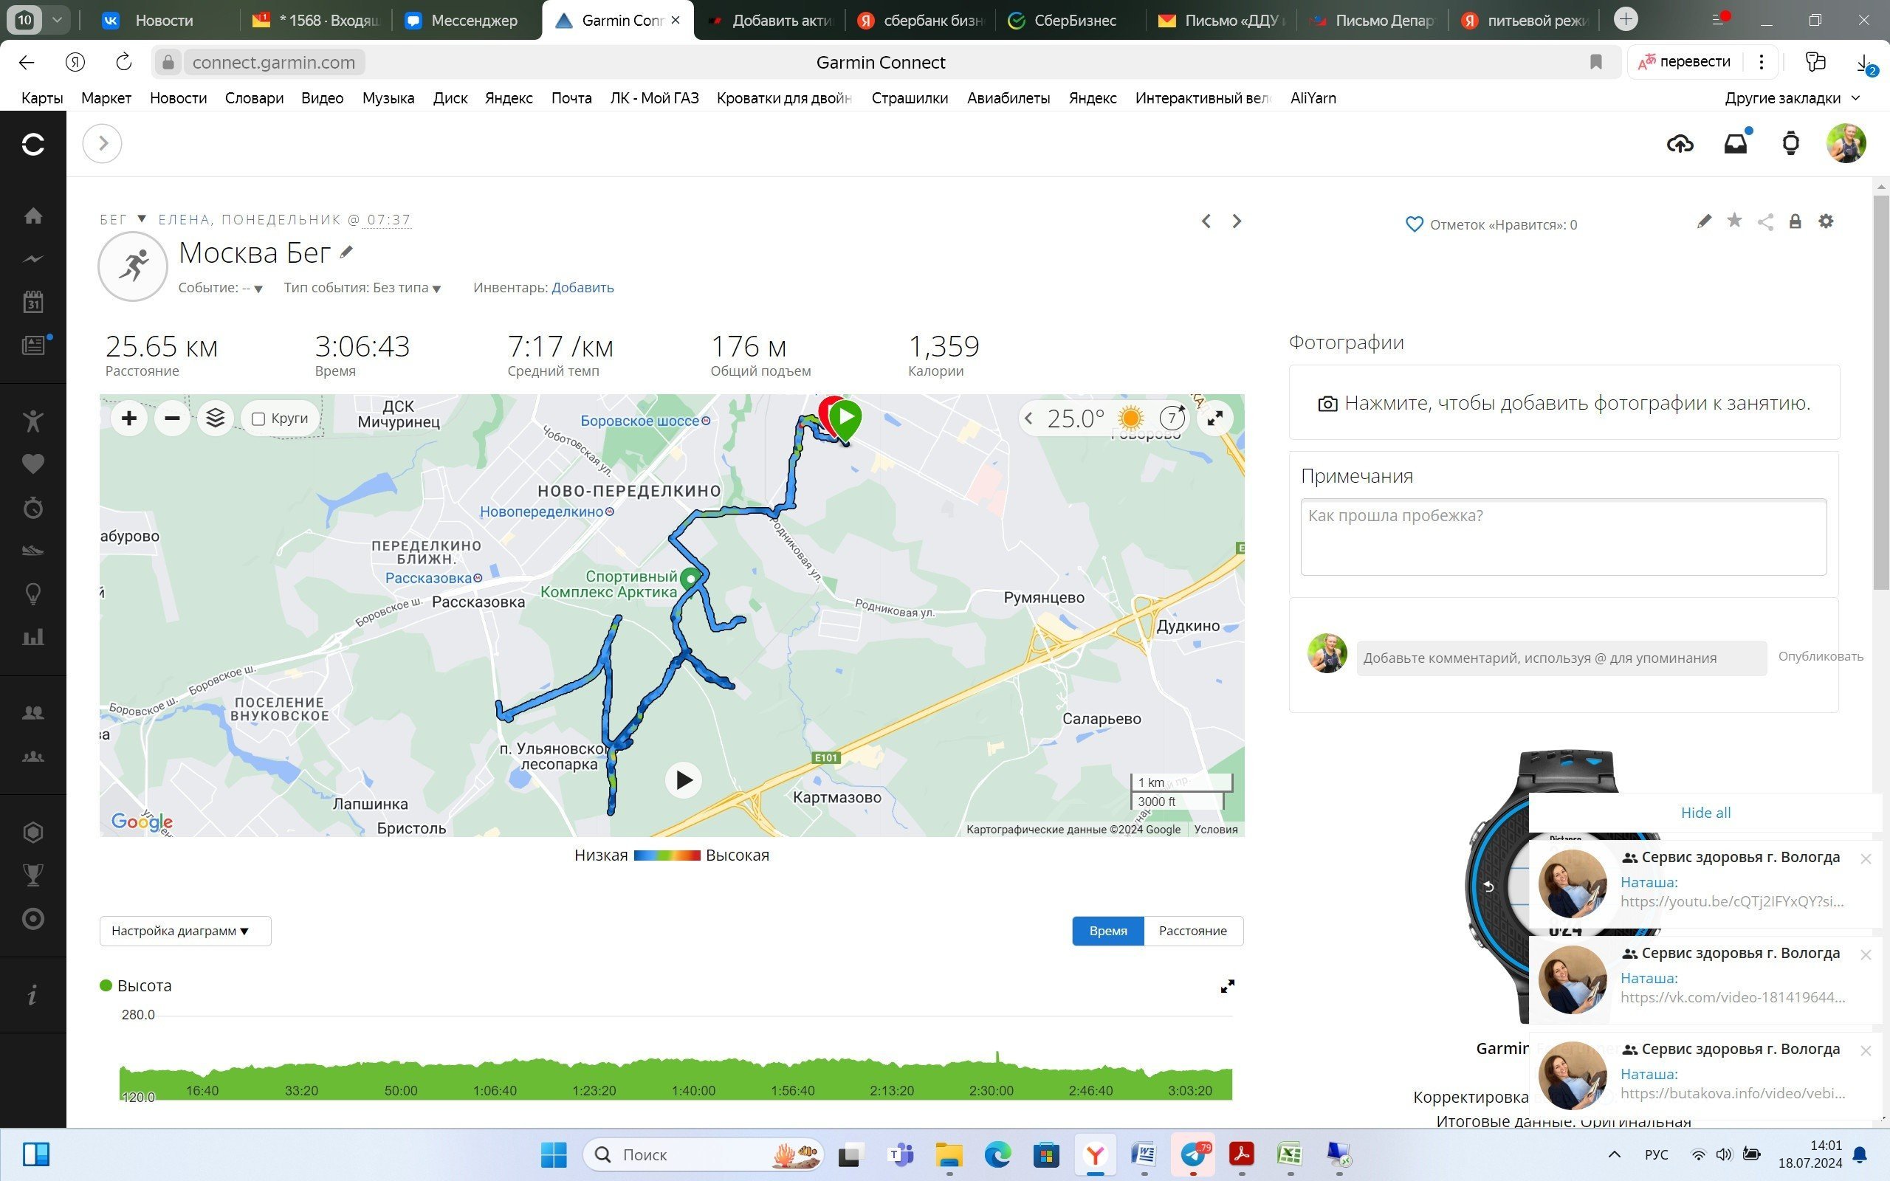Click the перевести translate button

[1684, 62]
